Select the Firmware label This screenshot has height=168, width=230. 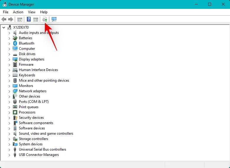click(26, 65)
